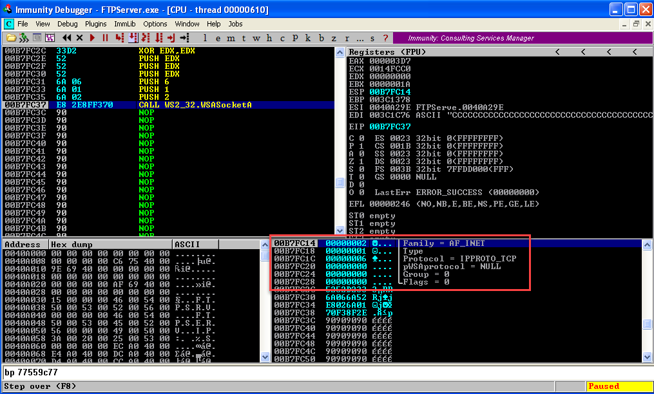Run the program with the red play icon

tap(93, 38)
